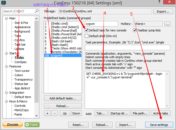Collapse the Startup tree node
Image resolution: width=176 pixels, height=130 pixels.
pyautogui.click(x=7, y=53)
